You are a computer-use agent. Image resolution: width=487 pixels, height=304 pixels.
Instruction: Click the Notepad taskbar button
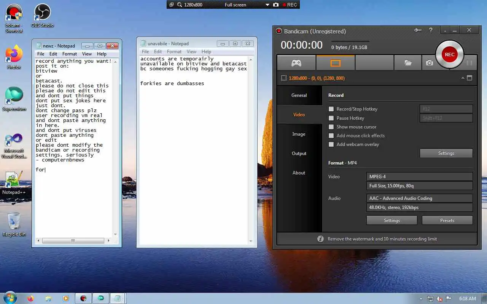click(x=118, y=298)
